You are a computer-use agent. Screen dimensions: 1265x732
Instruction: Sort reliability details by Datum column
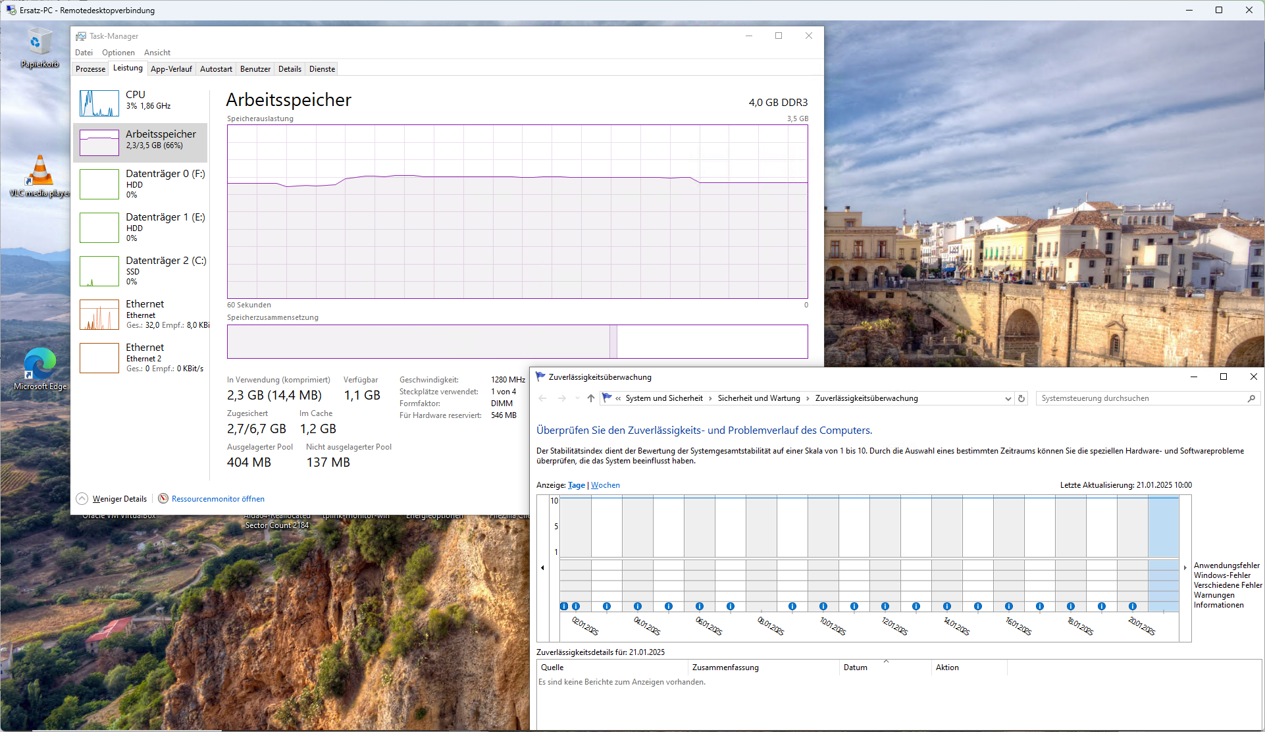click(885, 667)
